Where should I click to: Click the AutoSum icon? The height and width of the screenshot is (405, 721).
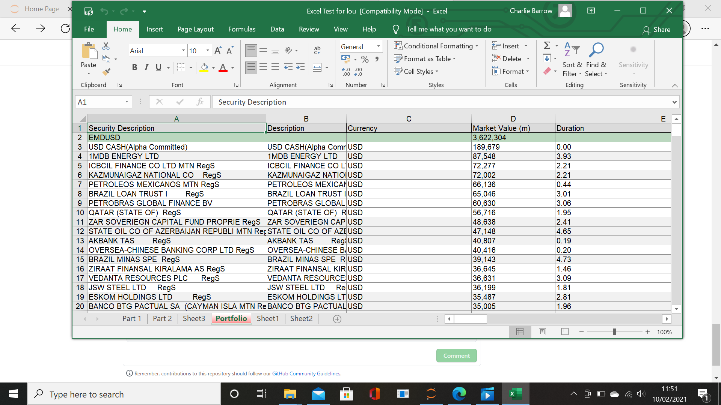[547, 45]
